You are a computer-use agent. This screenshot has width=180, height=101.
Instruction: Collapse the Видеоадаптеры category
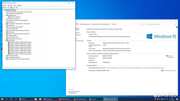[x=5, y=15]
